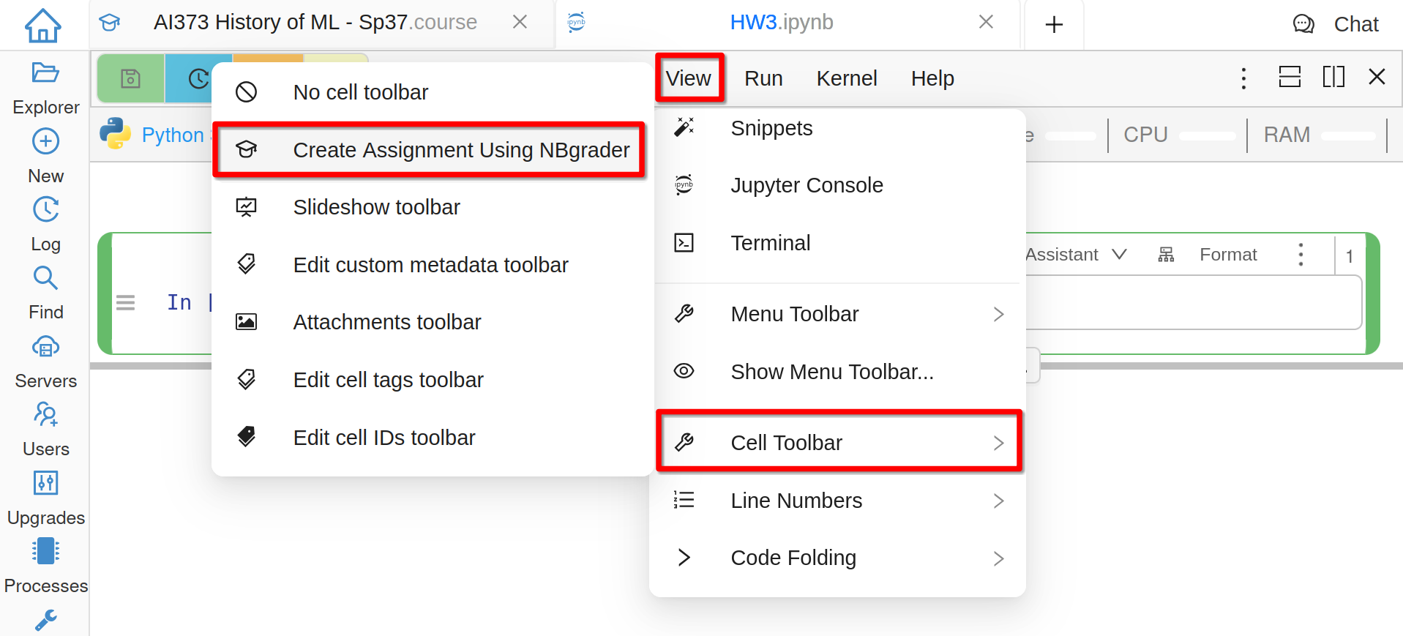Split the editor frame horizontally

pyautogui.click(x=1289, y=77)
